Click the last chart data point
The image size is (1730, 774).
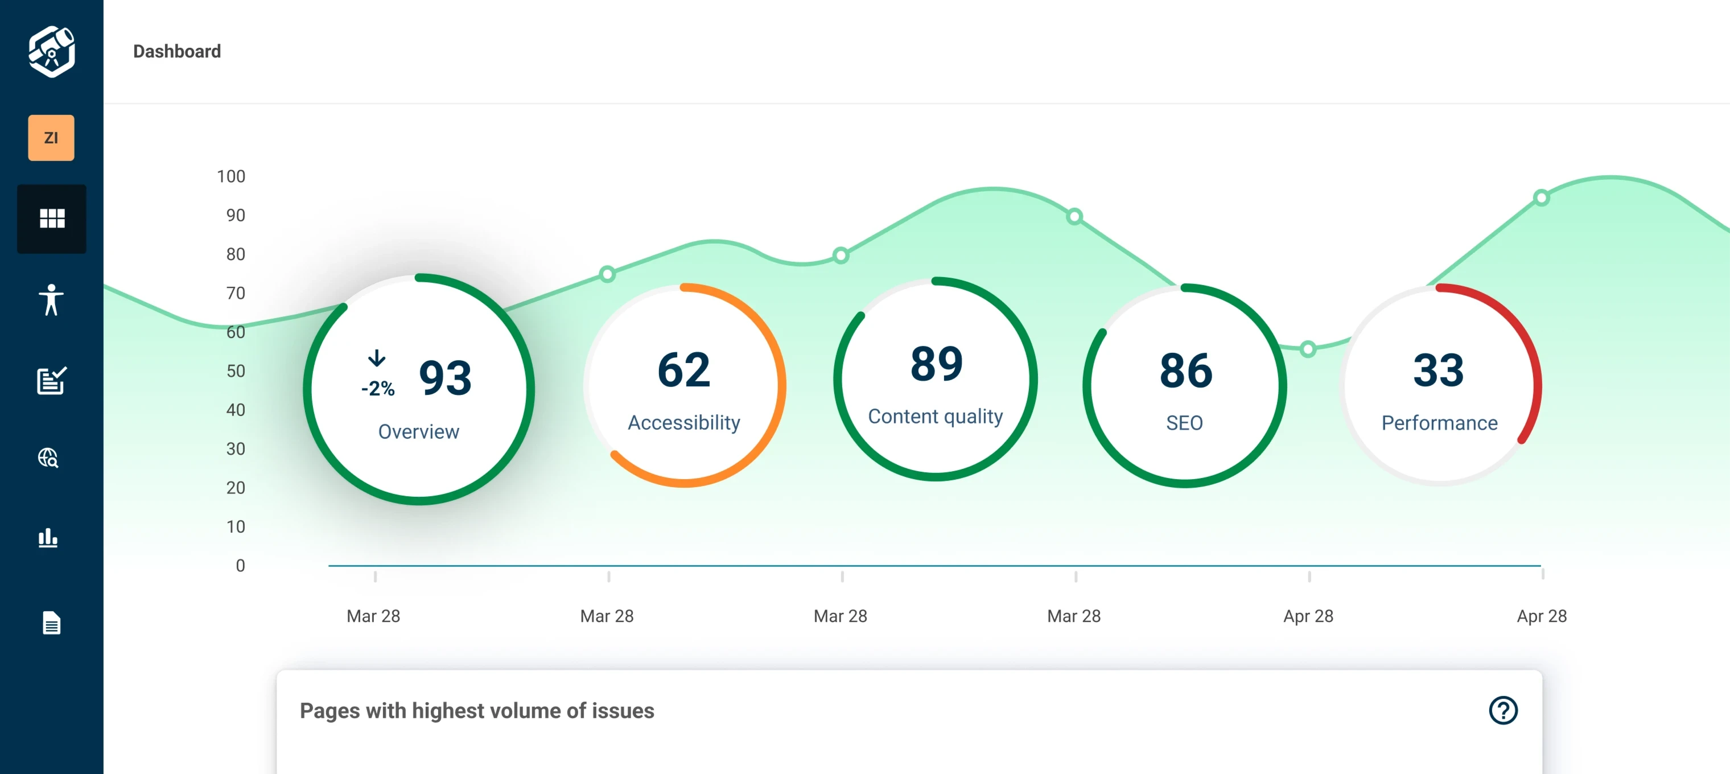[x=1541, y=197]
